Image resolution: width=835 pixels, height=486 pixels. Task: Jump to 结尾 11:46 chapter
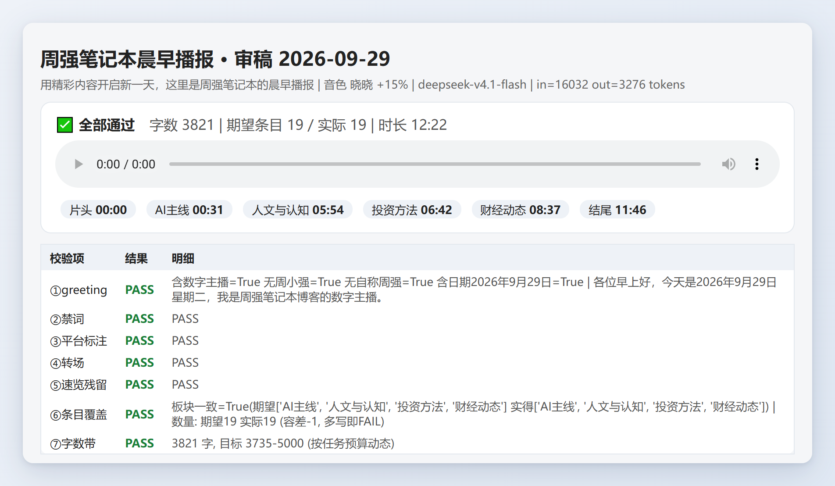point(617,210)
